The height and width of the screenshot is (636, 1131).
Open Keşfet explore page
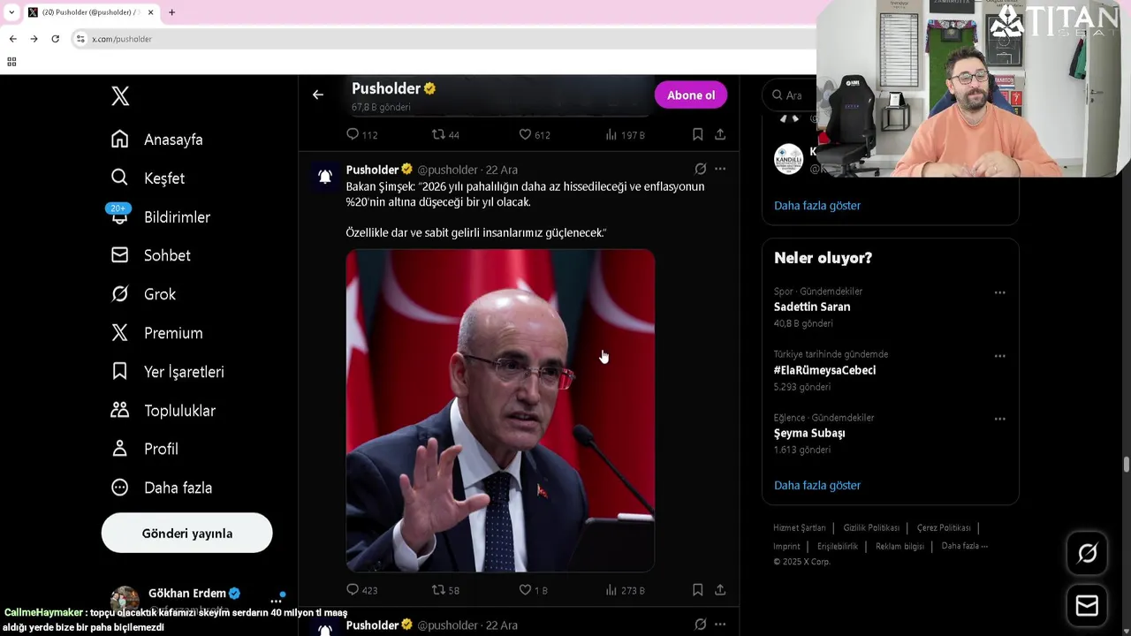point(148,178)
